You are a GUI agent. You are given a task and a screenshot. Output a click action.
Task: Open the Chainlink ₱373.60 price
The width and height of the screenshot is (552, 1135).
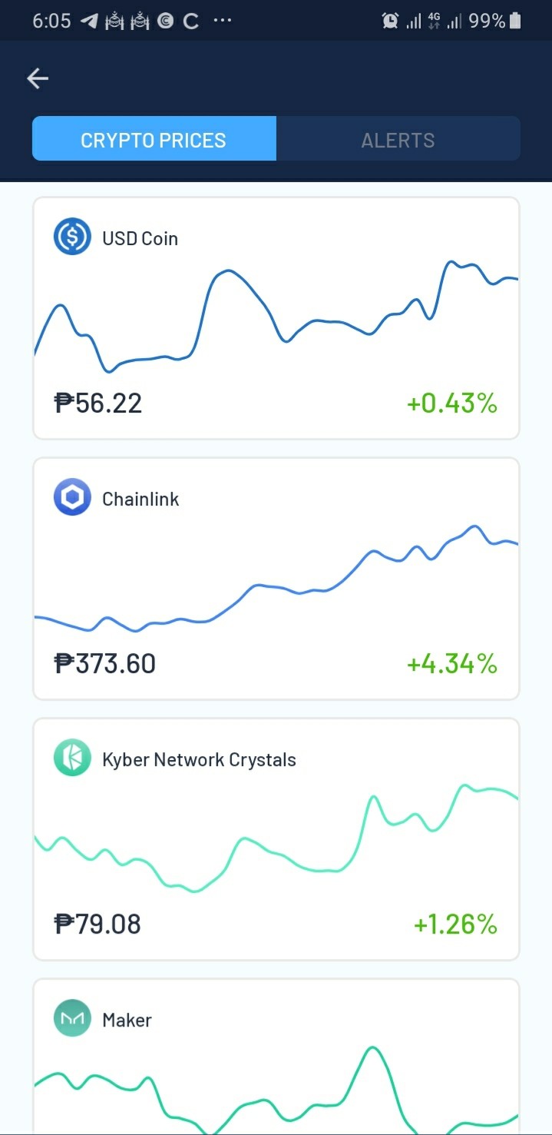click(105, 663)
